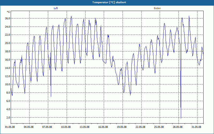Click the 01.05.08 date label

coord(10,127)
